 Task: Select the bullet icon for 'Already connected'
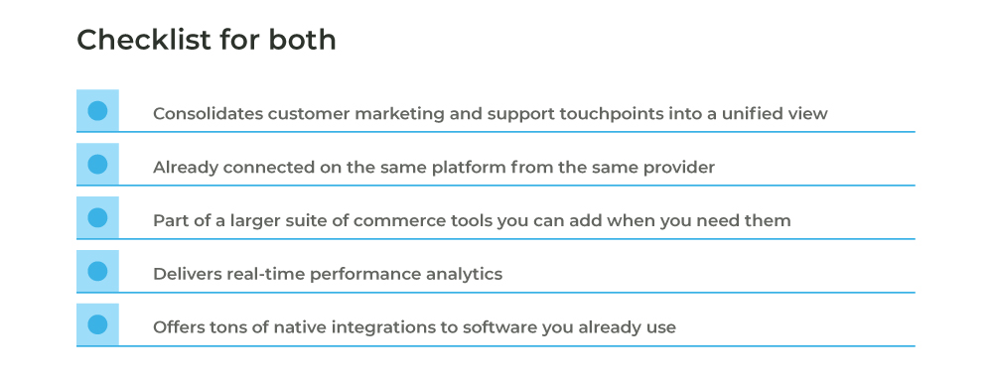(x=97, y=165)
